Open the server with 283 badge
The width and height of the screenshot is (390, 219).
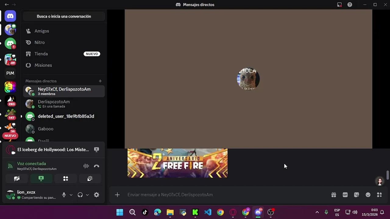[x=10, y=101]
